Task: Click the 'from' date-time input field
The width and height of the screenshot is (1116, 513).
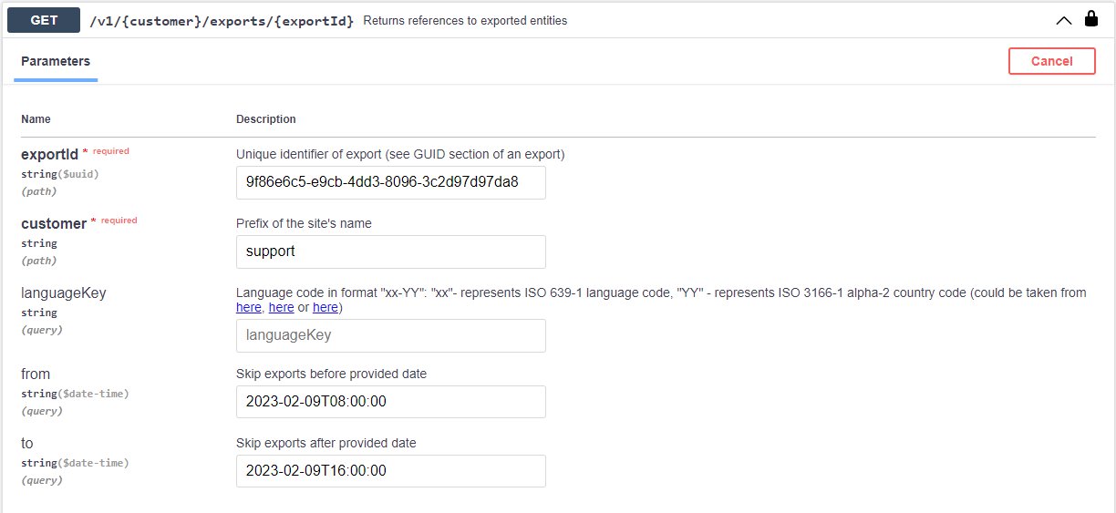Action: (390, 402)
